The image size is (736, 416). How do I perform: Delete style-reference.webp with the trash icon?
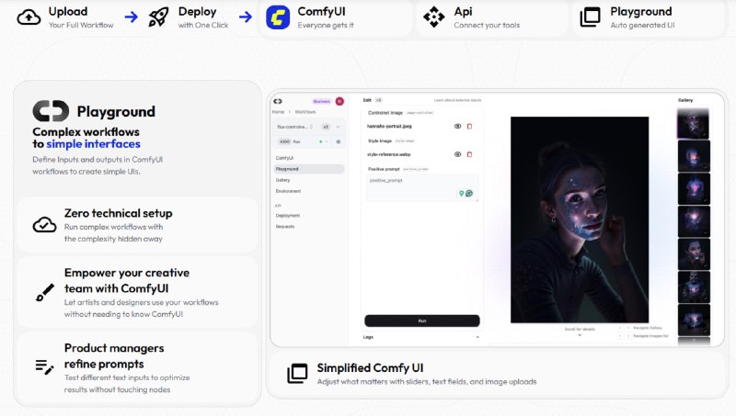click(x=469, y=154)
